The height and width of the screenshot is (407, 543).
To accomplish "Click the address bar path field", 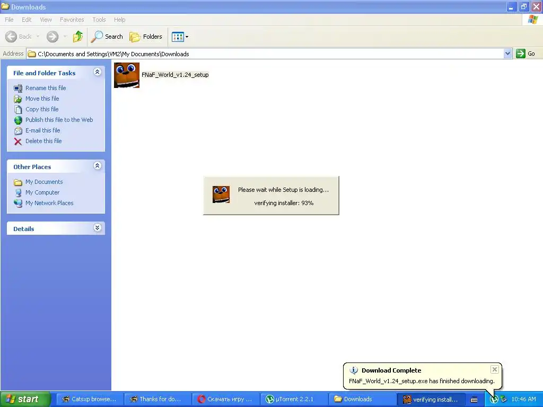I will click(265, 54).
